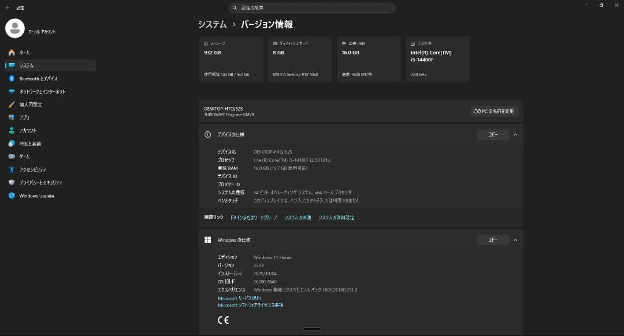Click the Bluetooth icon in sidebar
This screenshot has height=336, width=624.
12,79
